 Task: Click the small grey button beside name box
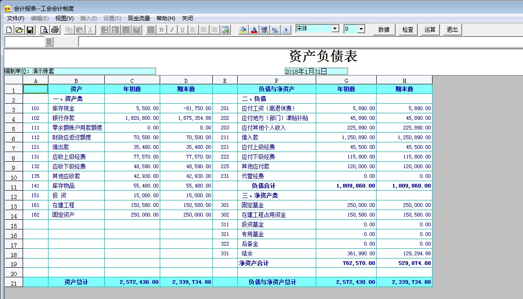[x=49, y=41]
